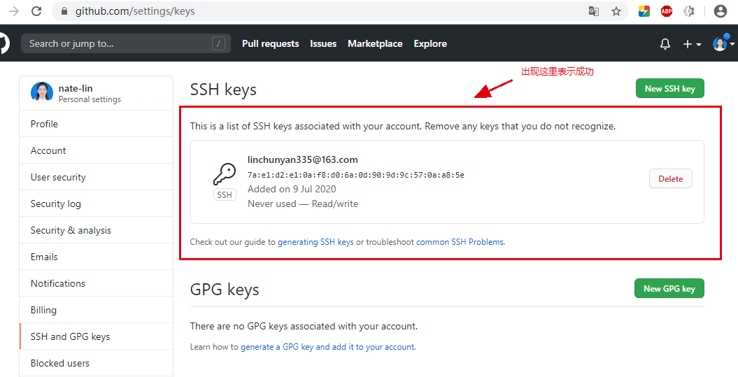Open the GitHub notifications bell

(665, 44)
